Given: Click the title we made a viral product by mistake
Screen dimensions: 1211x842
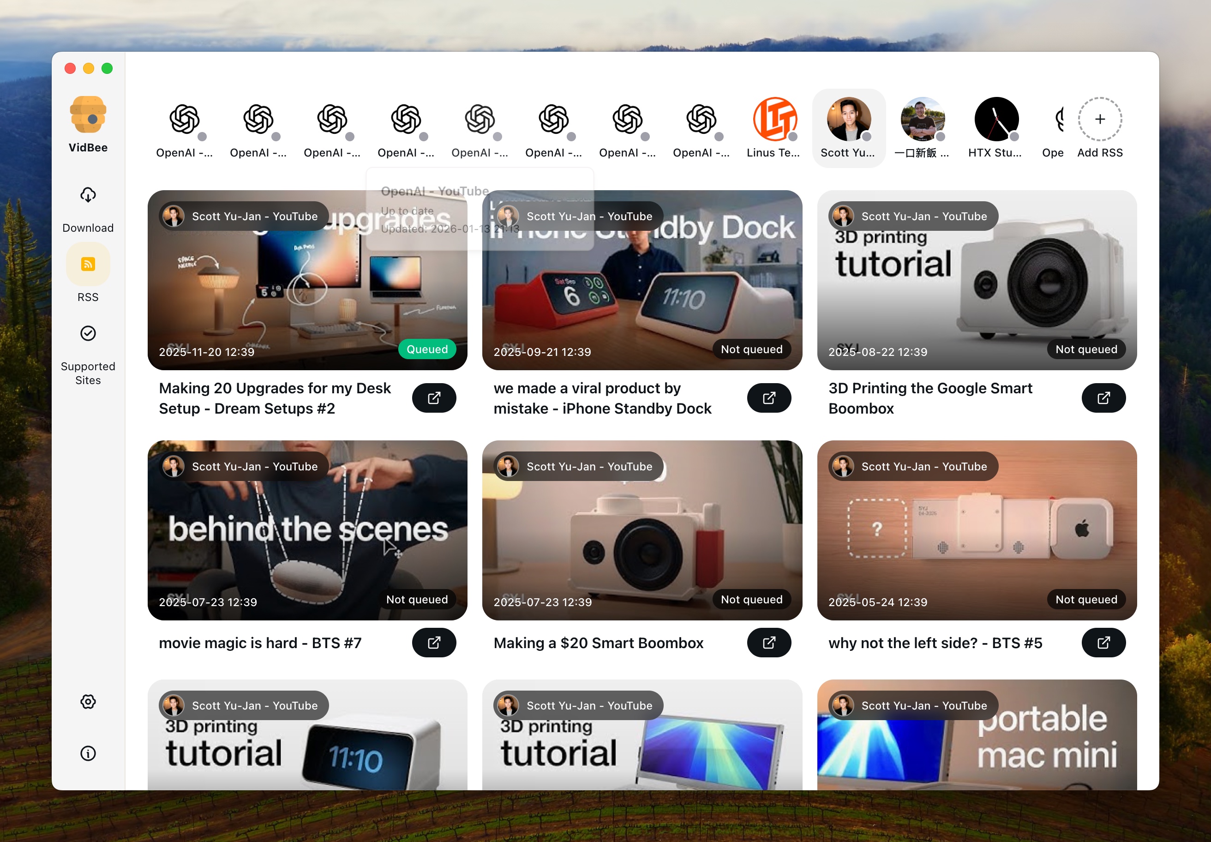Looking at the screenshot, I should coord(602,398).
